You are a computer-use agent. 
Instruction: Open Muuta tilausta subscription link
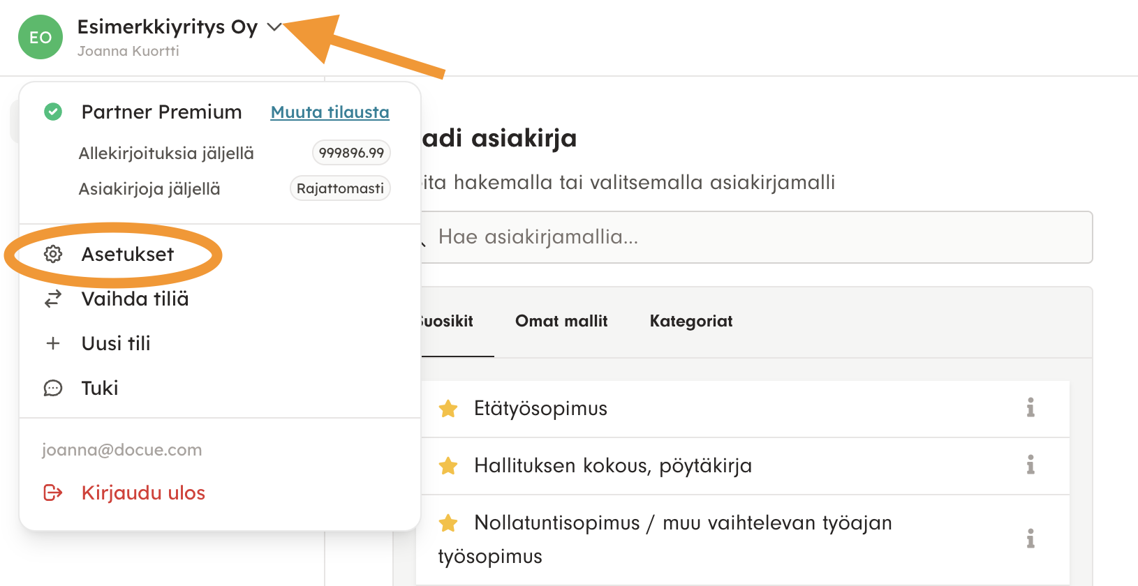point(330,112)
